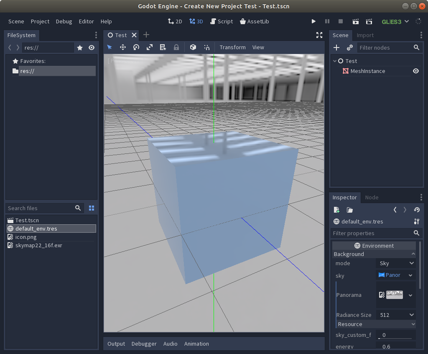Change Radiance Size 512 dropdown
Image resolution: width=428 pixels, height=354 pixels.
click(396, 315)
